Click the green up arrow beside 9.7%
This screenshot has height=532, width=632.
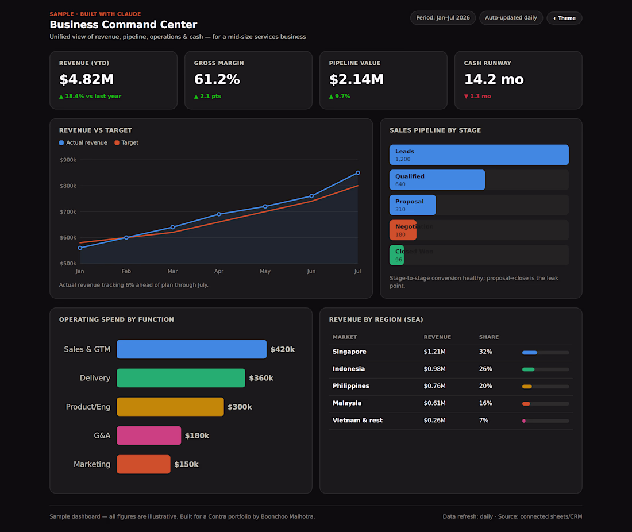coord(332,97)
